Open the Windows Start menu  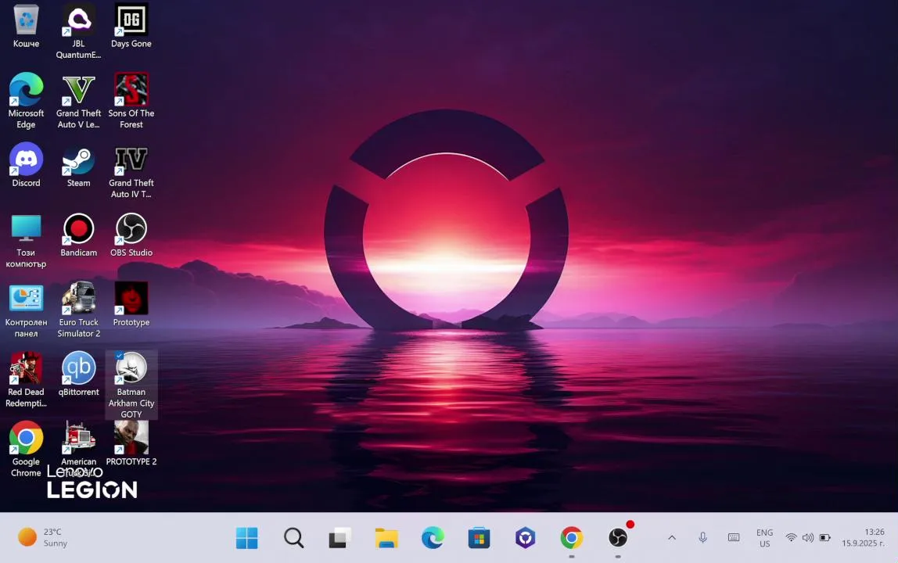[x=247, y=538]
